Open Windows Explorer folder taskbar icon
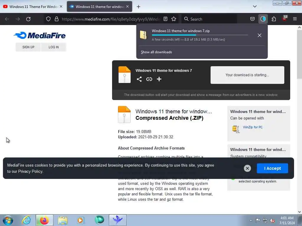 (x=63, y=220)
